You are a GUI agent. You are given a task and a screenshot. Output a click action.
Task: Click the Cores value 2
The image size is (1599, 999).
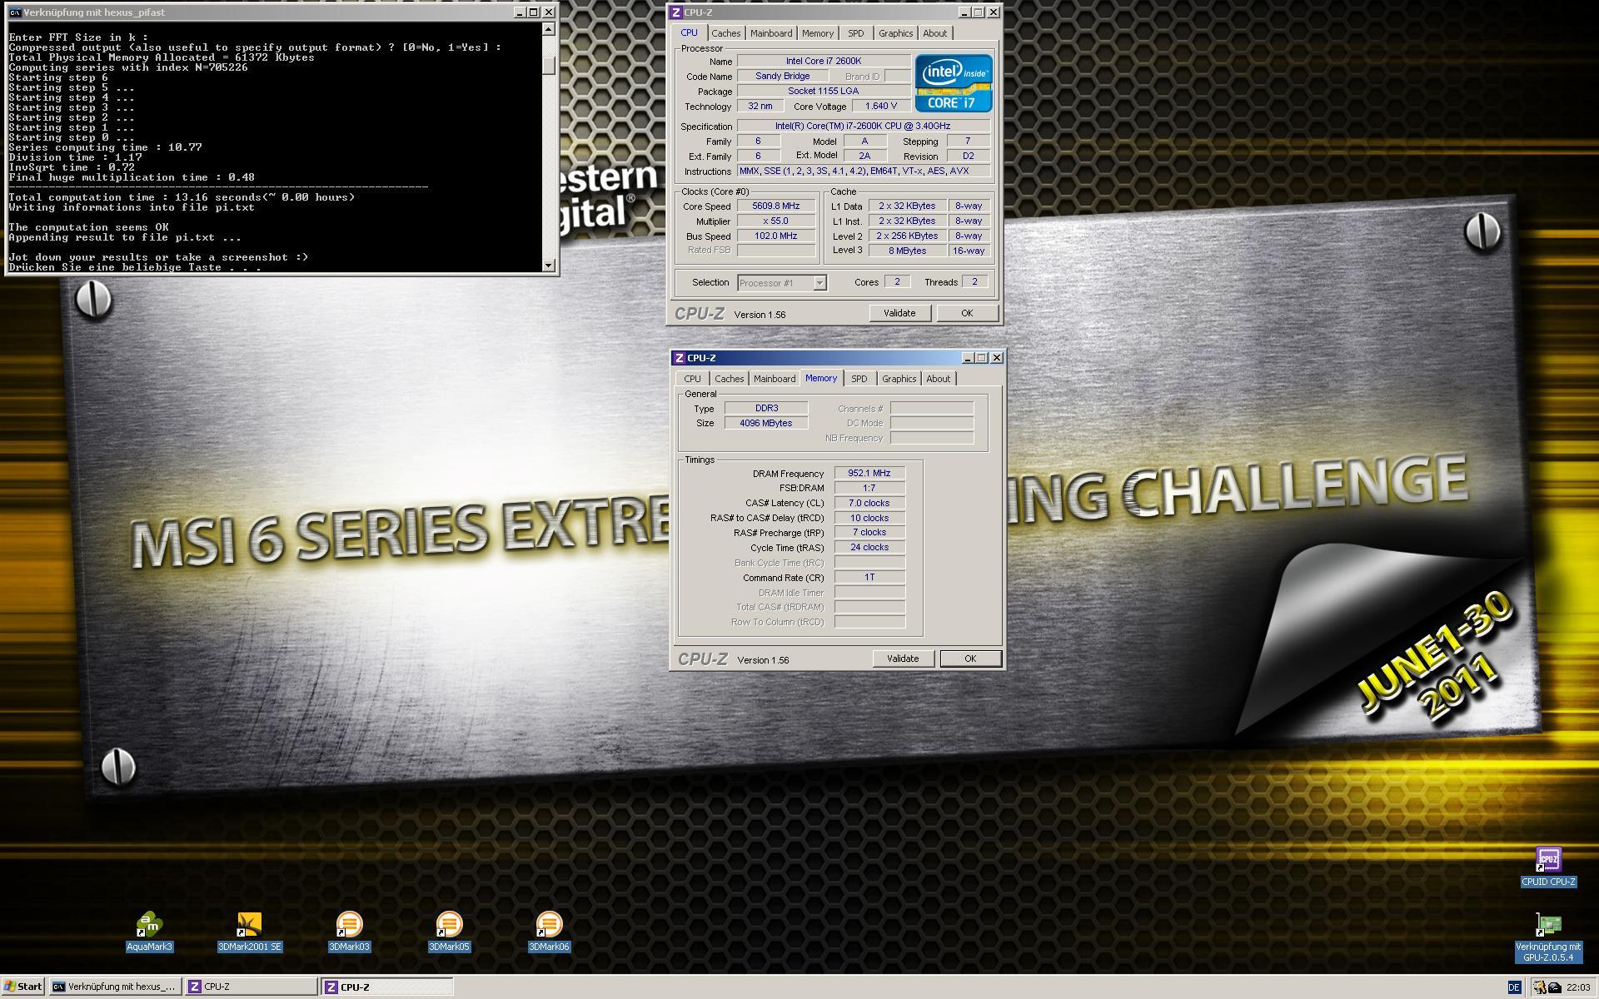(x=897, y=281)
